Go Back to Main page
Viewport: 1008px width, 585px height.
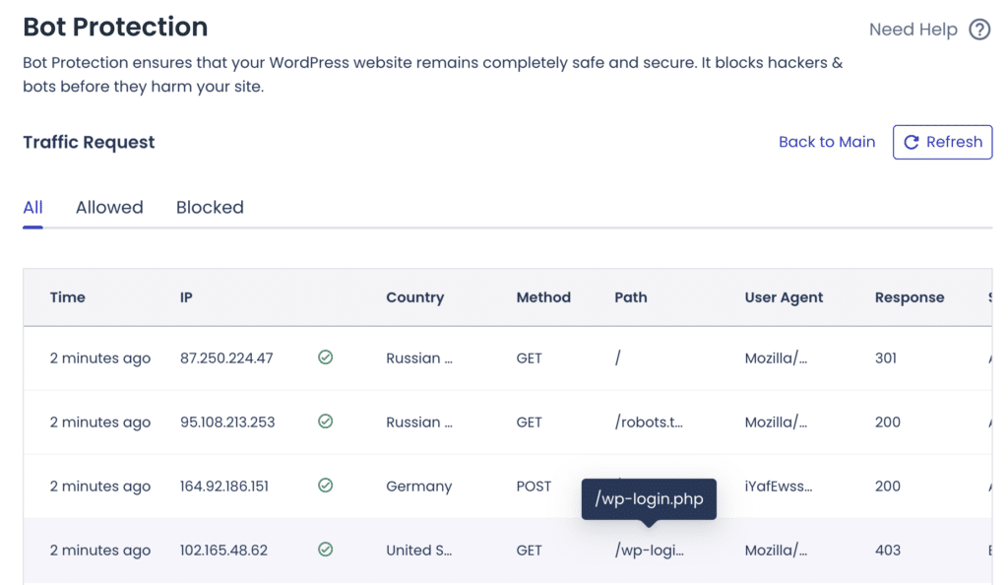[827, 142]
